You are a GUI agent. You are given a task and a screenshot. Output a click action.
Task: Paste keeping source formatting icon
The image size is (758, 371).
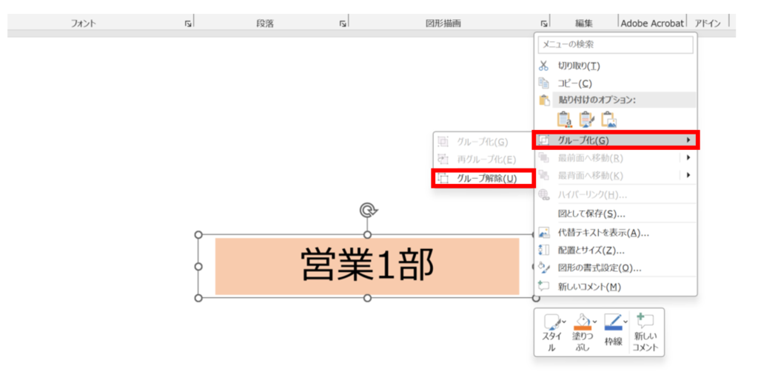(587, 119)
